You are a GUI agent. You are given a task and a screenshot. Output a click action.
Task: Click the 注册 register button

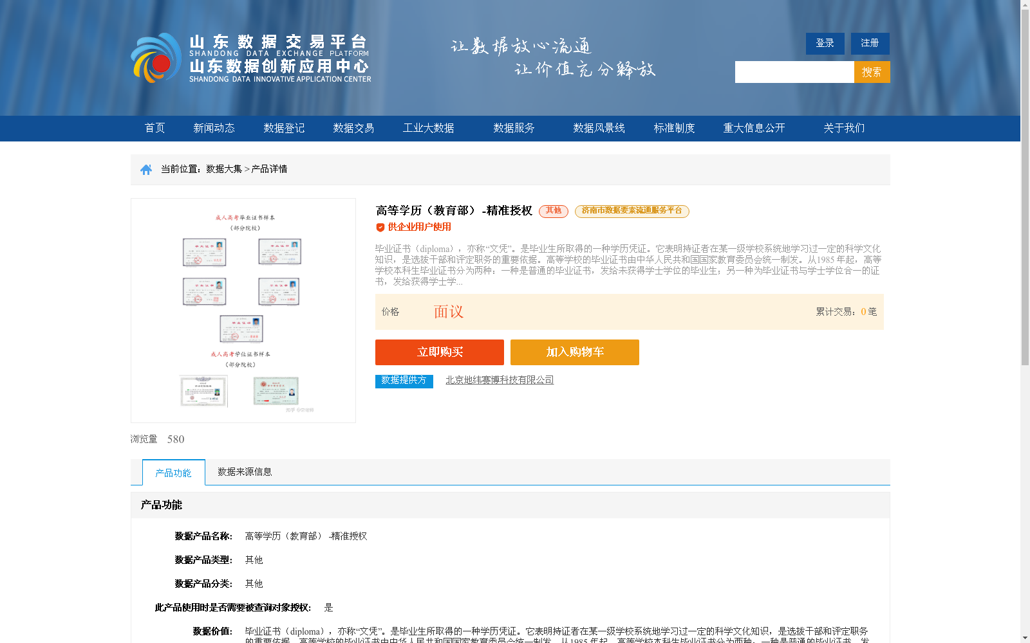pos(870,43)
